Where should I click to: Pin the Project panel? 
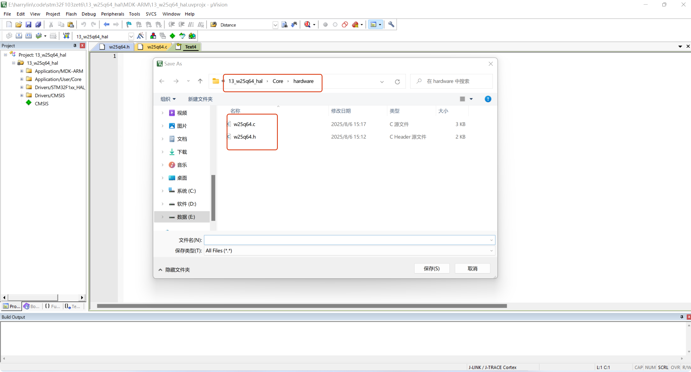pos(75,45)
